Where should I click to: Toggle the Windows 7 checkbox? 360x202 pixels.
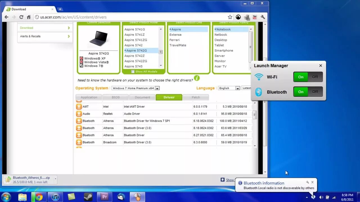coord(81,66)
